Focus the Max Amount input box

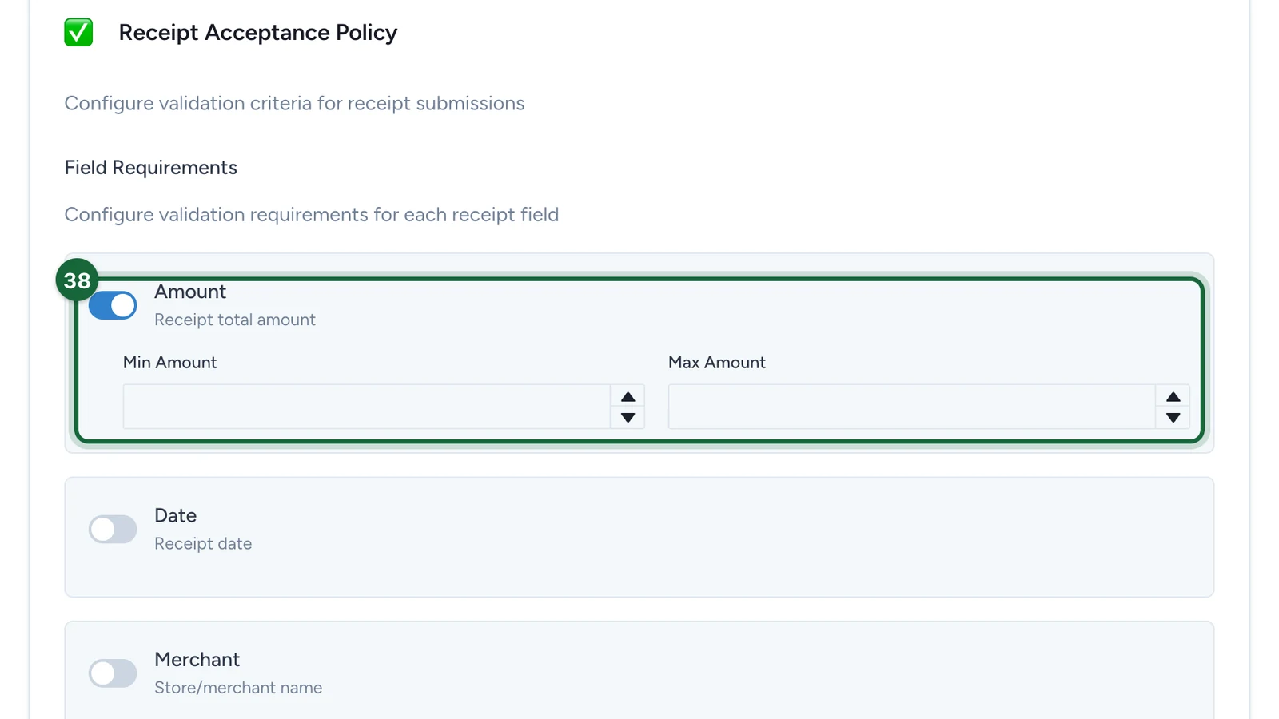[912, 407]
